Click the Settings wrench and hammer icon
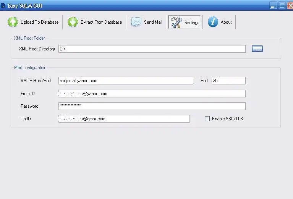Viewport: 293px width, 199px height. coord(176,22)
